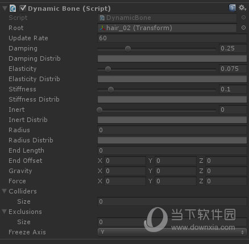Open the component settings gear menu
The image size is (249, 244).
(x=242, y=8)
